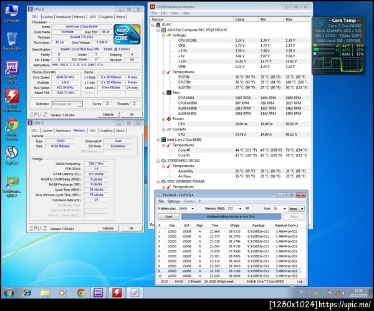Click the Fans icon in HWMonitor tree
The height and width of the screenshot is (311, 374).
(x=169, y=92)
